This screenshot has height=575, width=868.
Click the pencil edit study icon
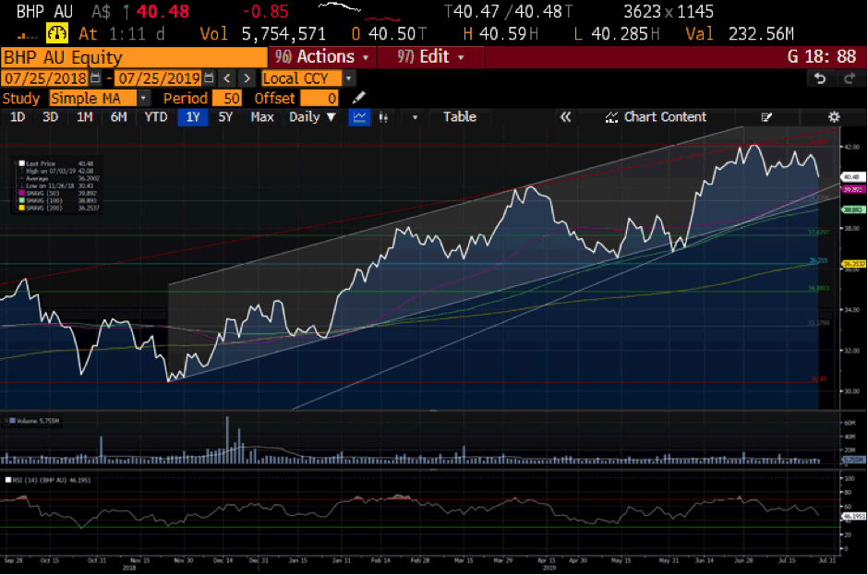(x=359, y=98)
